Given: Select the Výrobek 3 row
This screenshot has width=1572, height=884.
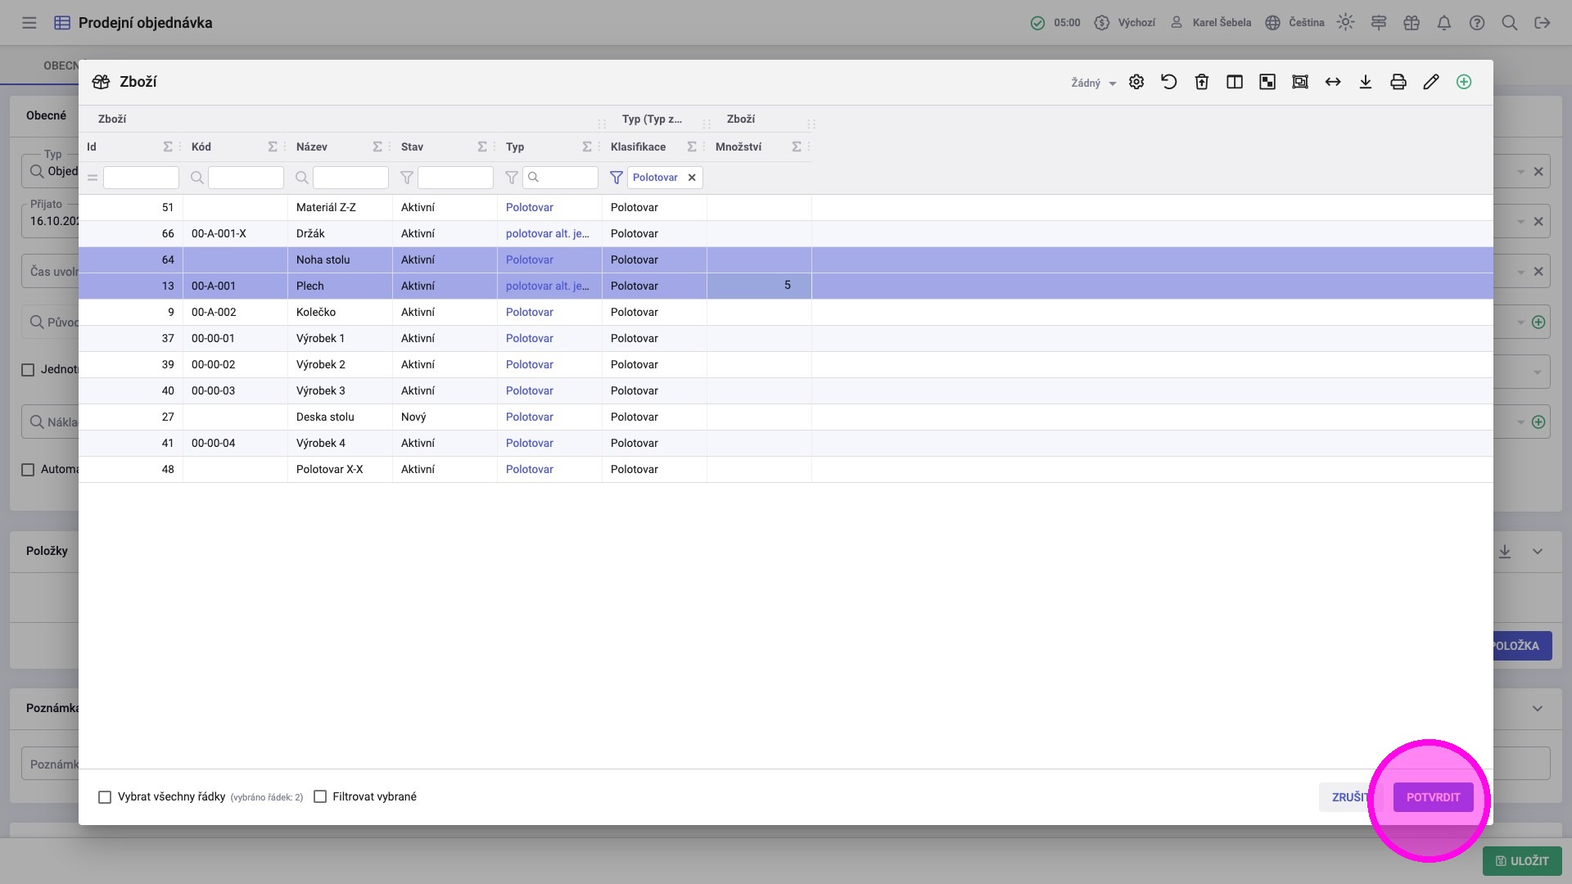Looking at the screenshot, I should pyautogui.click(x=321, y=391).
